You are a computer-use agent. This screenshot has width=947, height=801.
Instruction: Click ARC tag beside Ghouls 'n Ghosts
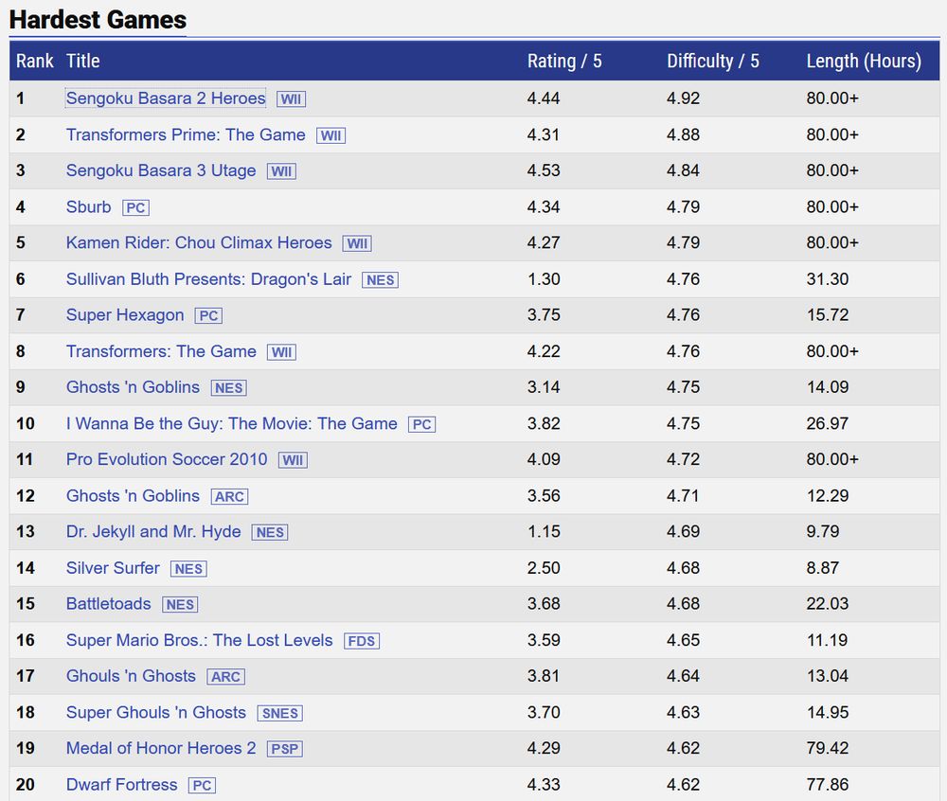point(226,677)
